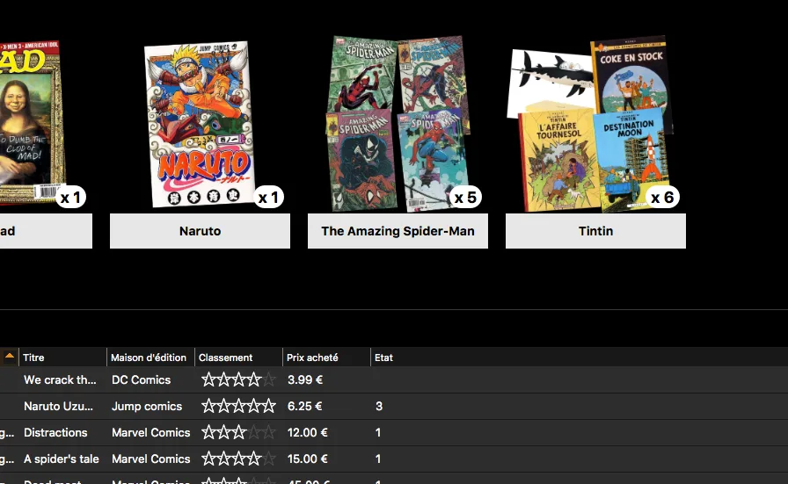Click the Mad magazine cover
Viewport: 788px width, 484px height.
point(31,114)
